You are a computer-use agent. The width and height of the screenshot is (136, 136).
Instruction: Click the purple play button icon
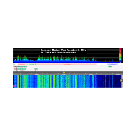(15, 86)
